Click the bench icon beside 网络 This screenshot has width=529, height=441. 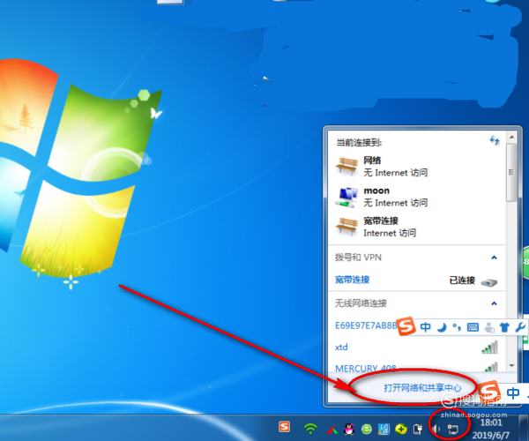[x=346, y=167]
